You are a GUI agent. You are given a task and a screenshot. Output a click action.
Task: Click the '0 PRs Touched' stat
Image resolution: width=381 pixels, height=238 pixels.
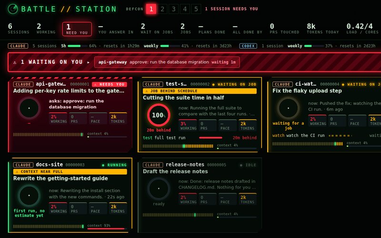[x=284, y=29]
